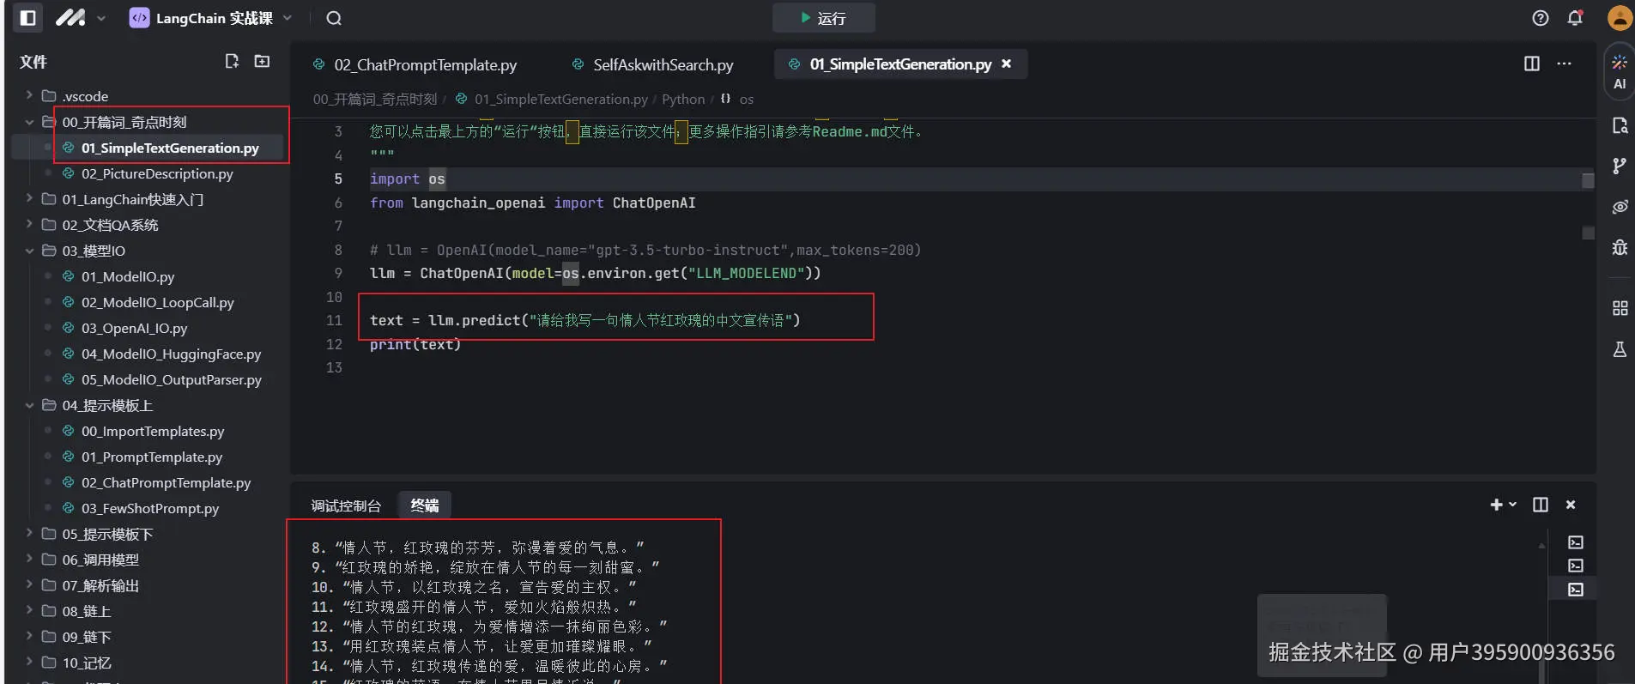Open 03_OpenAI_IO.py file
1635x684 pixels.
[134, 328]
